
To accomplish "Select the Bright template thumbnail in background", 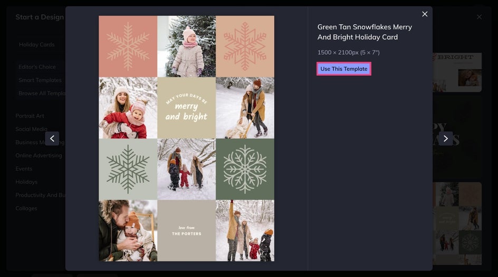I will [457, 73].
